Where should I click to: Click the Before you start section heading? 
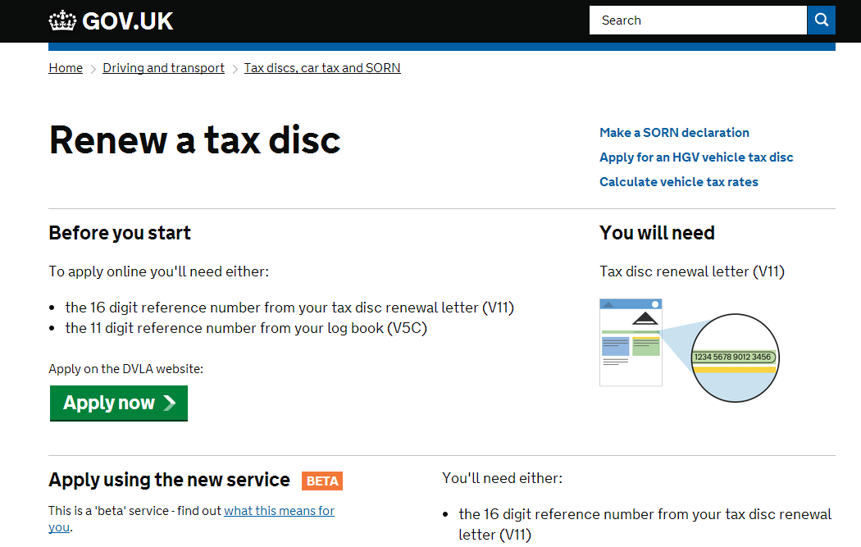click(x=119, y=233)
